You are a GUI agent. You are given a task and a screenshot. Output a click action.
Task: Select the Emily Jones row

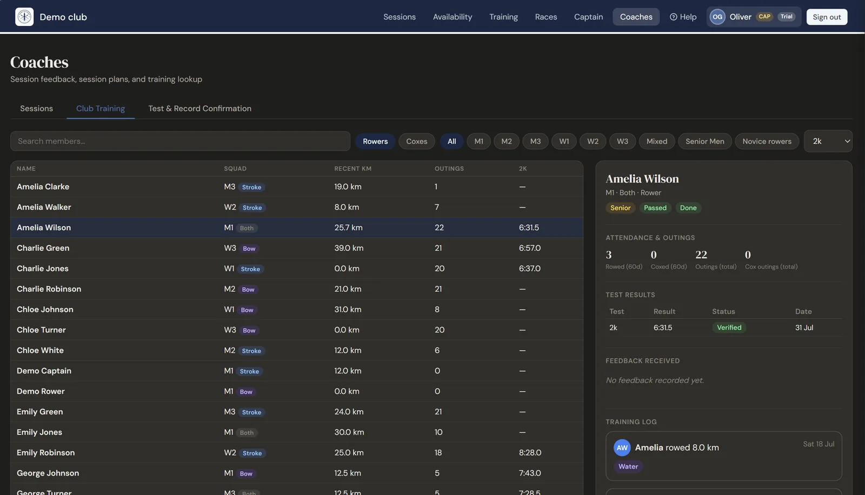[x=297, y=432]
